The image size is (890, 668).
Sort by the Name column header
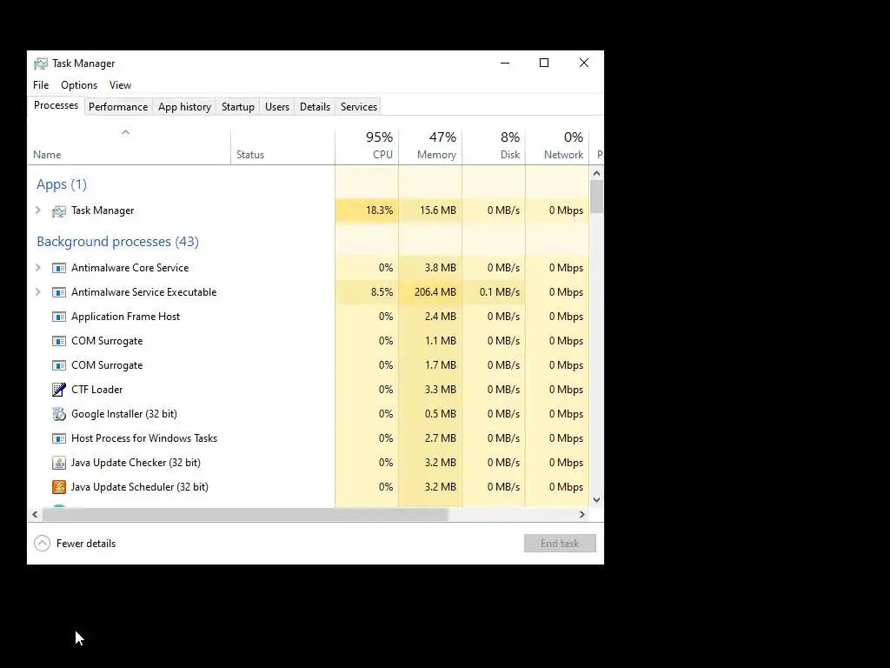tap(129, 146)
